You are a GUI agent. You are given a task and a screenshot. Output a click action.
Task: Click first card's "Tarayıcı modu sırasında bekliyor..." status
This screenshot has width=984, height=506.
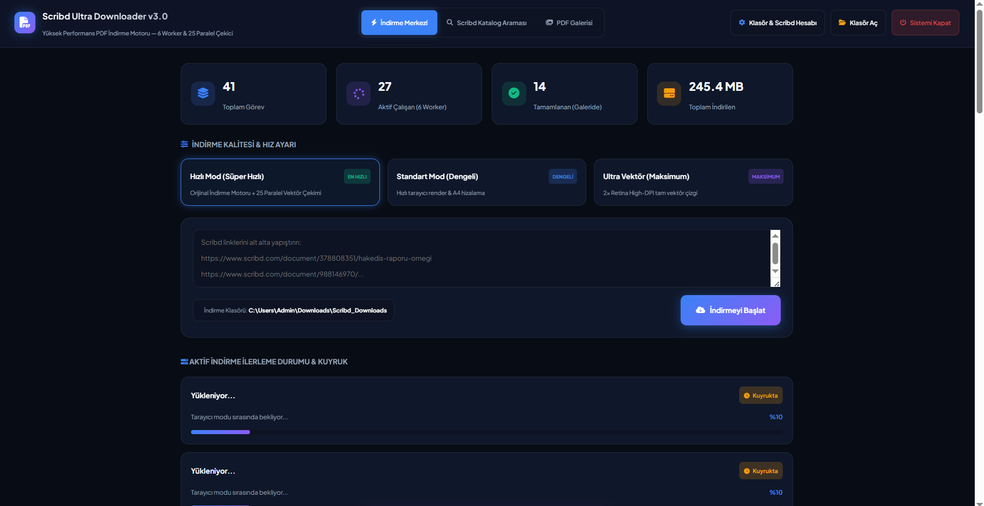click(239, 417)
